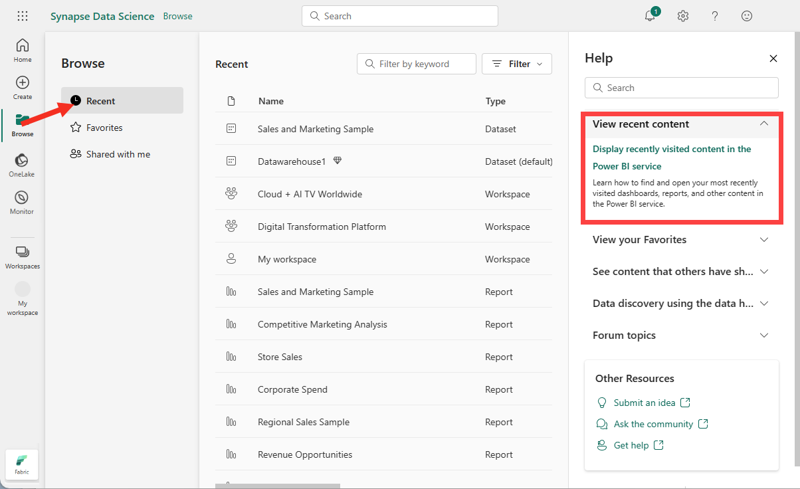
Task: Open Workspaces in left navigation
Action: (x=23, y=257)
